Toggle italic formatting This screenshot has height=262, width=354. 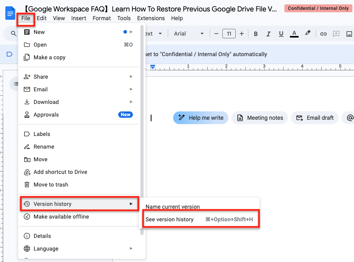click(x=268, y=34)
